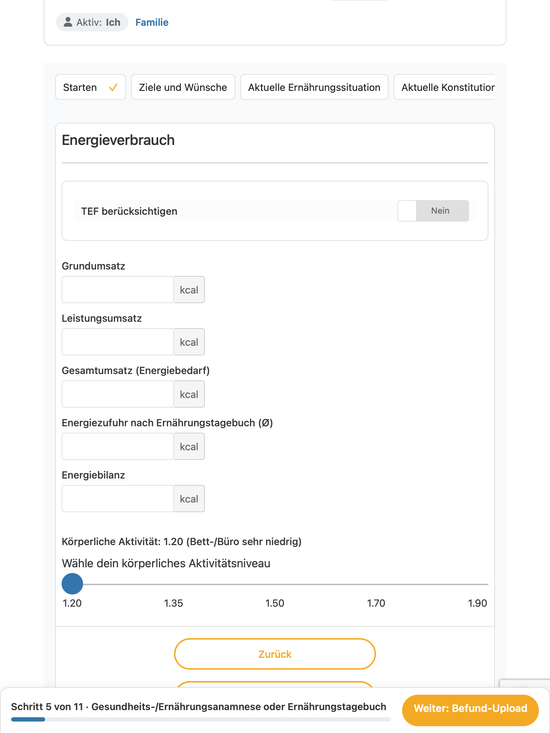Choose 1.90 on the activity level slider
This screenshot has width=550, height=733.
(x=478, y=584)
